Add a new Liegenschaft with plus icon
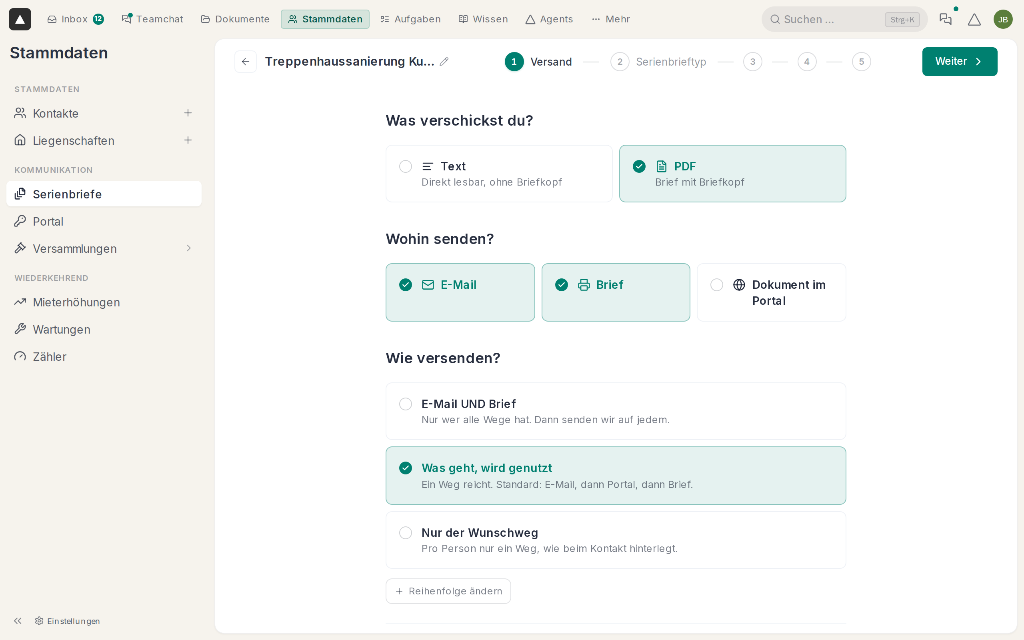The height and width of the screenshot is (640, 1024). pos(188,140)
